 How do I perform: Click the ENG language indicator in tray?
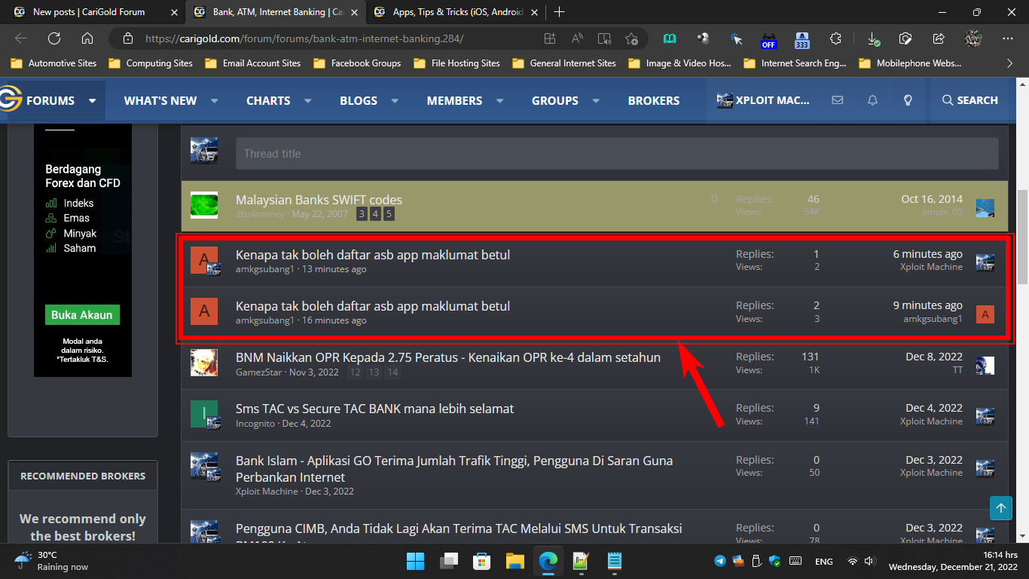pos(824,561)
